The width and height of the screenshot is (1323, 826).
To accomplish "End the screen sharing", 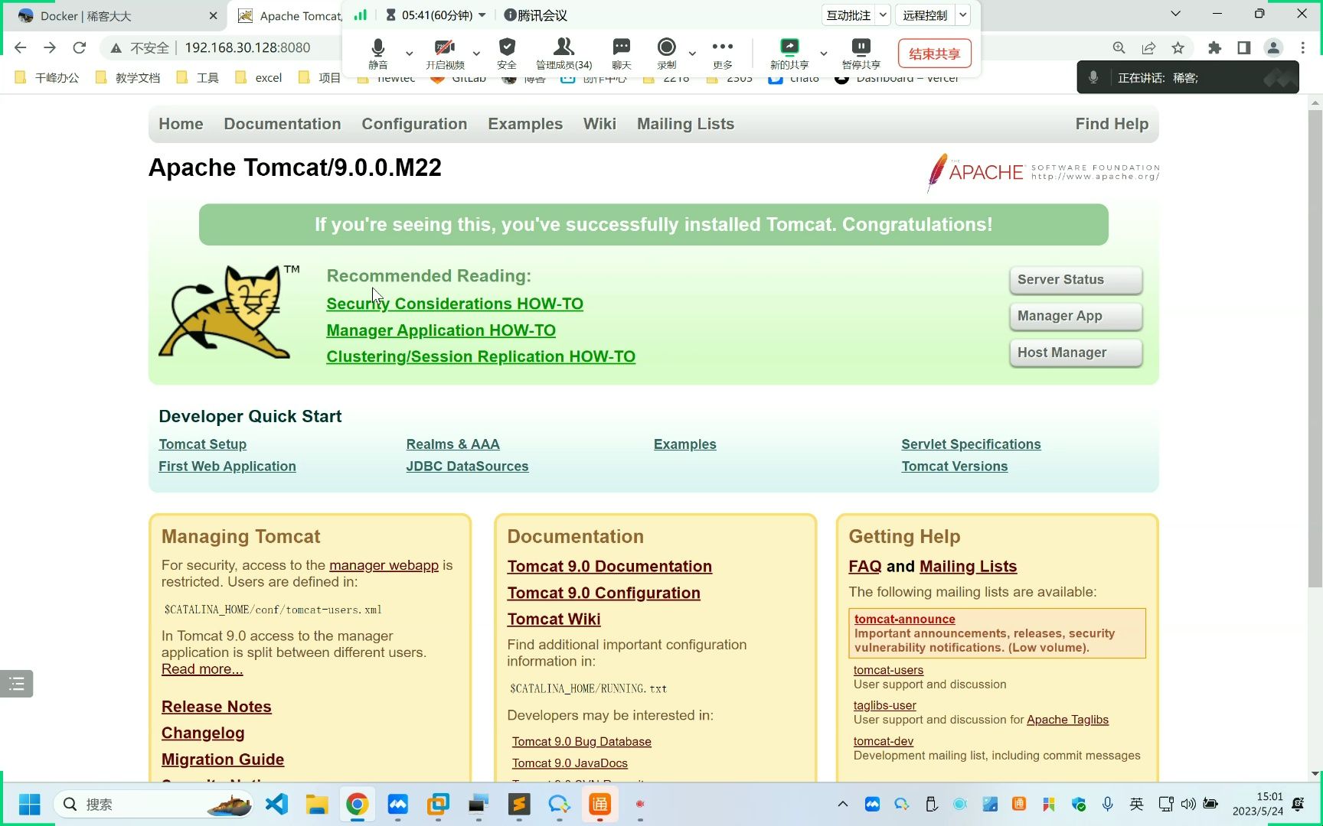I will click(934, 54).
